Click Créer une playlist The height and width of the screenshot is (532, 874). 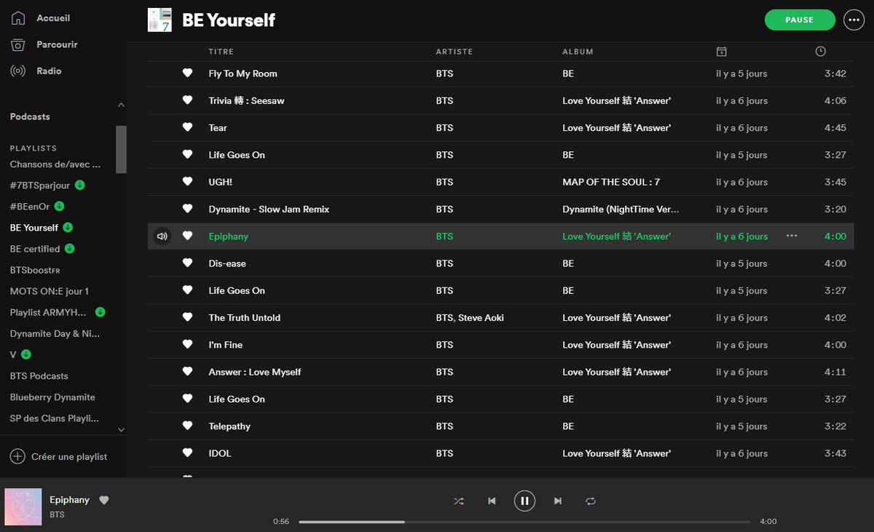(x=69, y=457)
